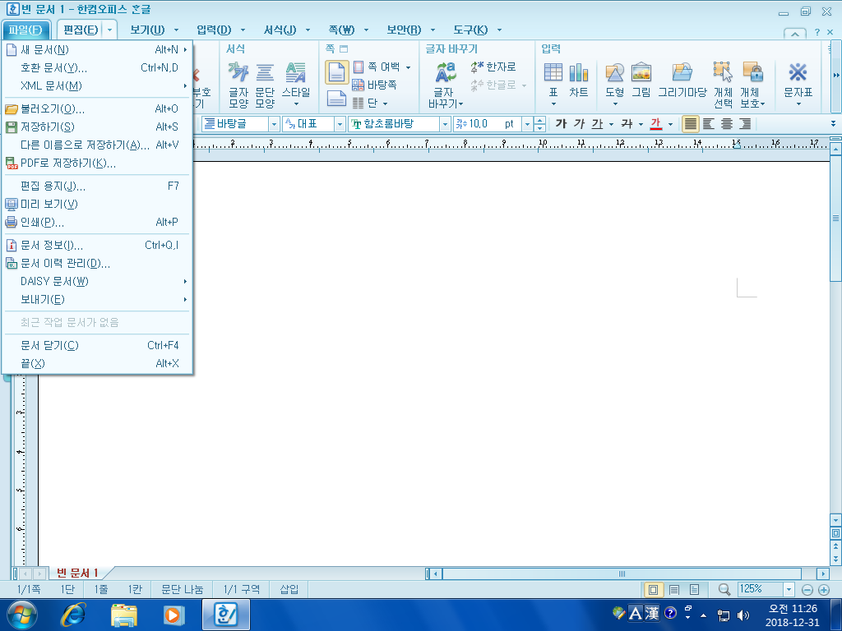Image resolution: width=842 pixels, height=631 pixels.
Task: Open the 그리기마당 drawing gallery
Action: pos(682,81)
